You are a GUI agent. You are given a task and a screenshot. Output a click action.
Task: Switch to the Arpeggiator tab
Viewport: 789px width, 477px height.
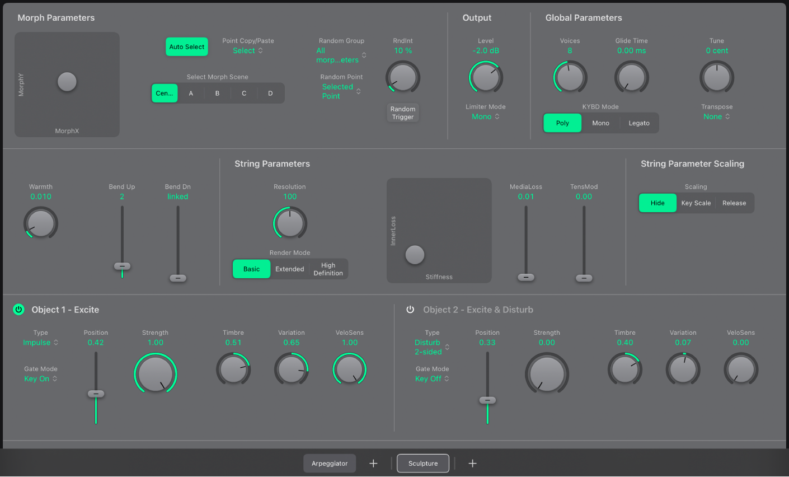click(x=330, y=464)
